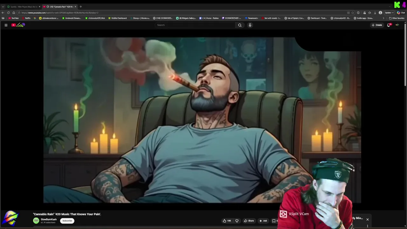
Task: Open YouTube guide hamburger menu
Action: (x=6, y=25)
